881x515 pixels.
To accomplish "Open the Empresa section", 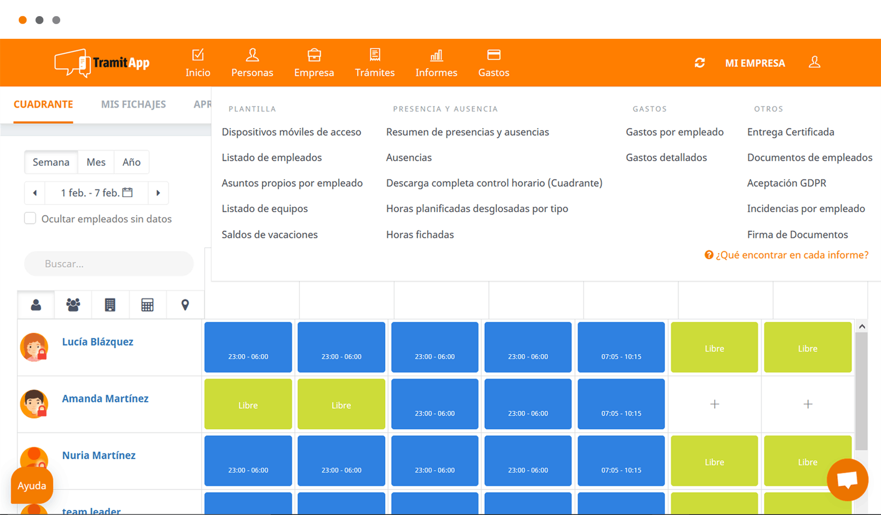I will 314,63.
